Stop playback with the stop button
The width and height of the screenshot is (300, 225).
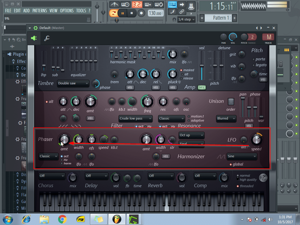132,13
